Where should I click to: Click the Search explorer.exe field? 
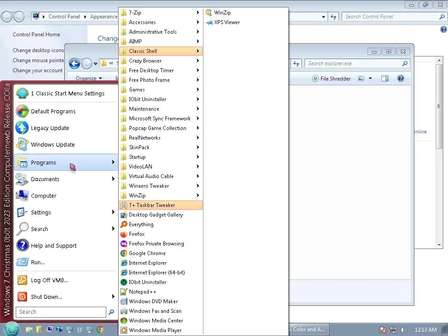[357, 63]
